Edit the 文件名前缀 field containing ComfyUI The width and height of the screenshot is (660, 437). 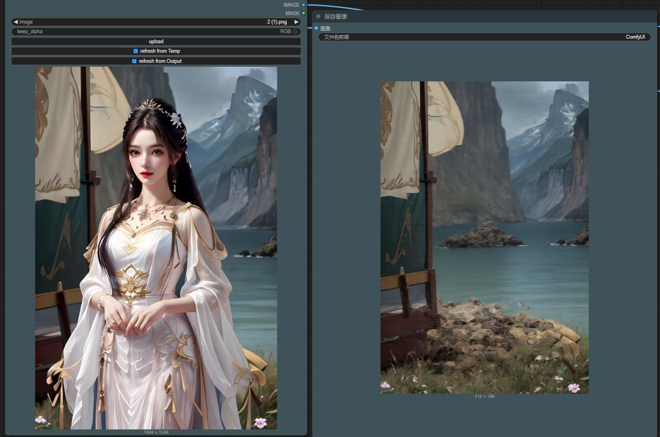pyautogui.click(x=483, y=37)
